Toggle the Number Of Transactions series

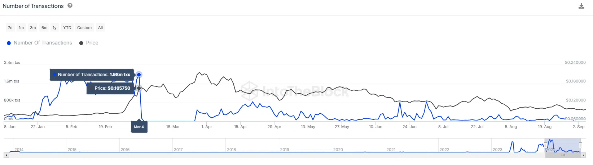tap(39, 43)
